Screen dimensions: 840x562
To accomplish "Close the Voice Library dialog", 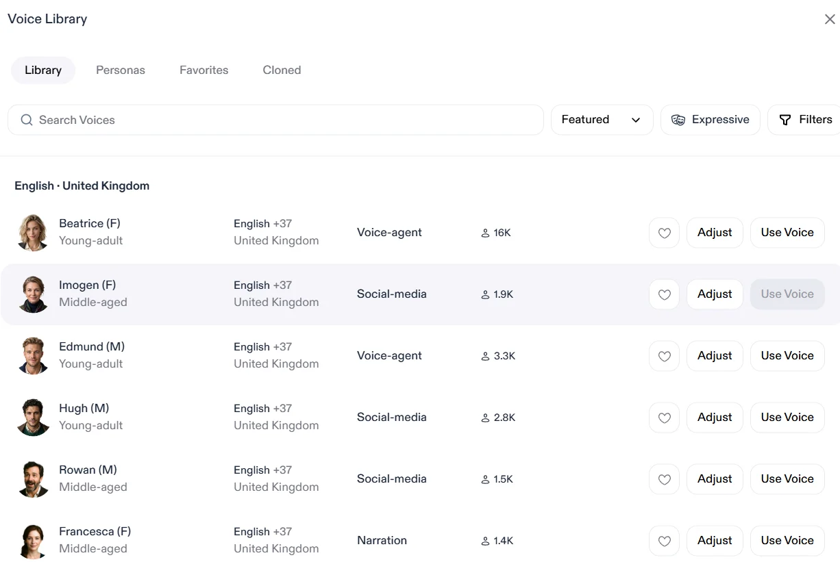I will pos(830,19).
